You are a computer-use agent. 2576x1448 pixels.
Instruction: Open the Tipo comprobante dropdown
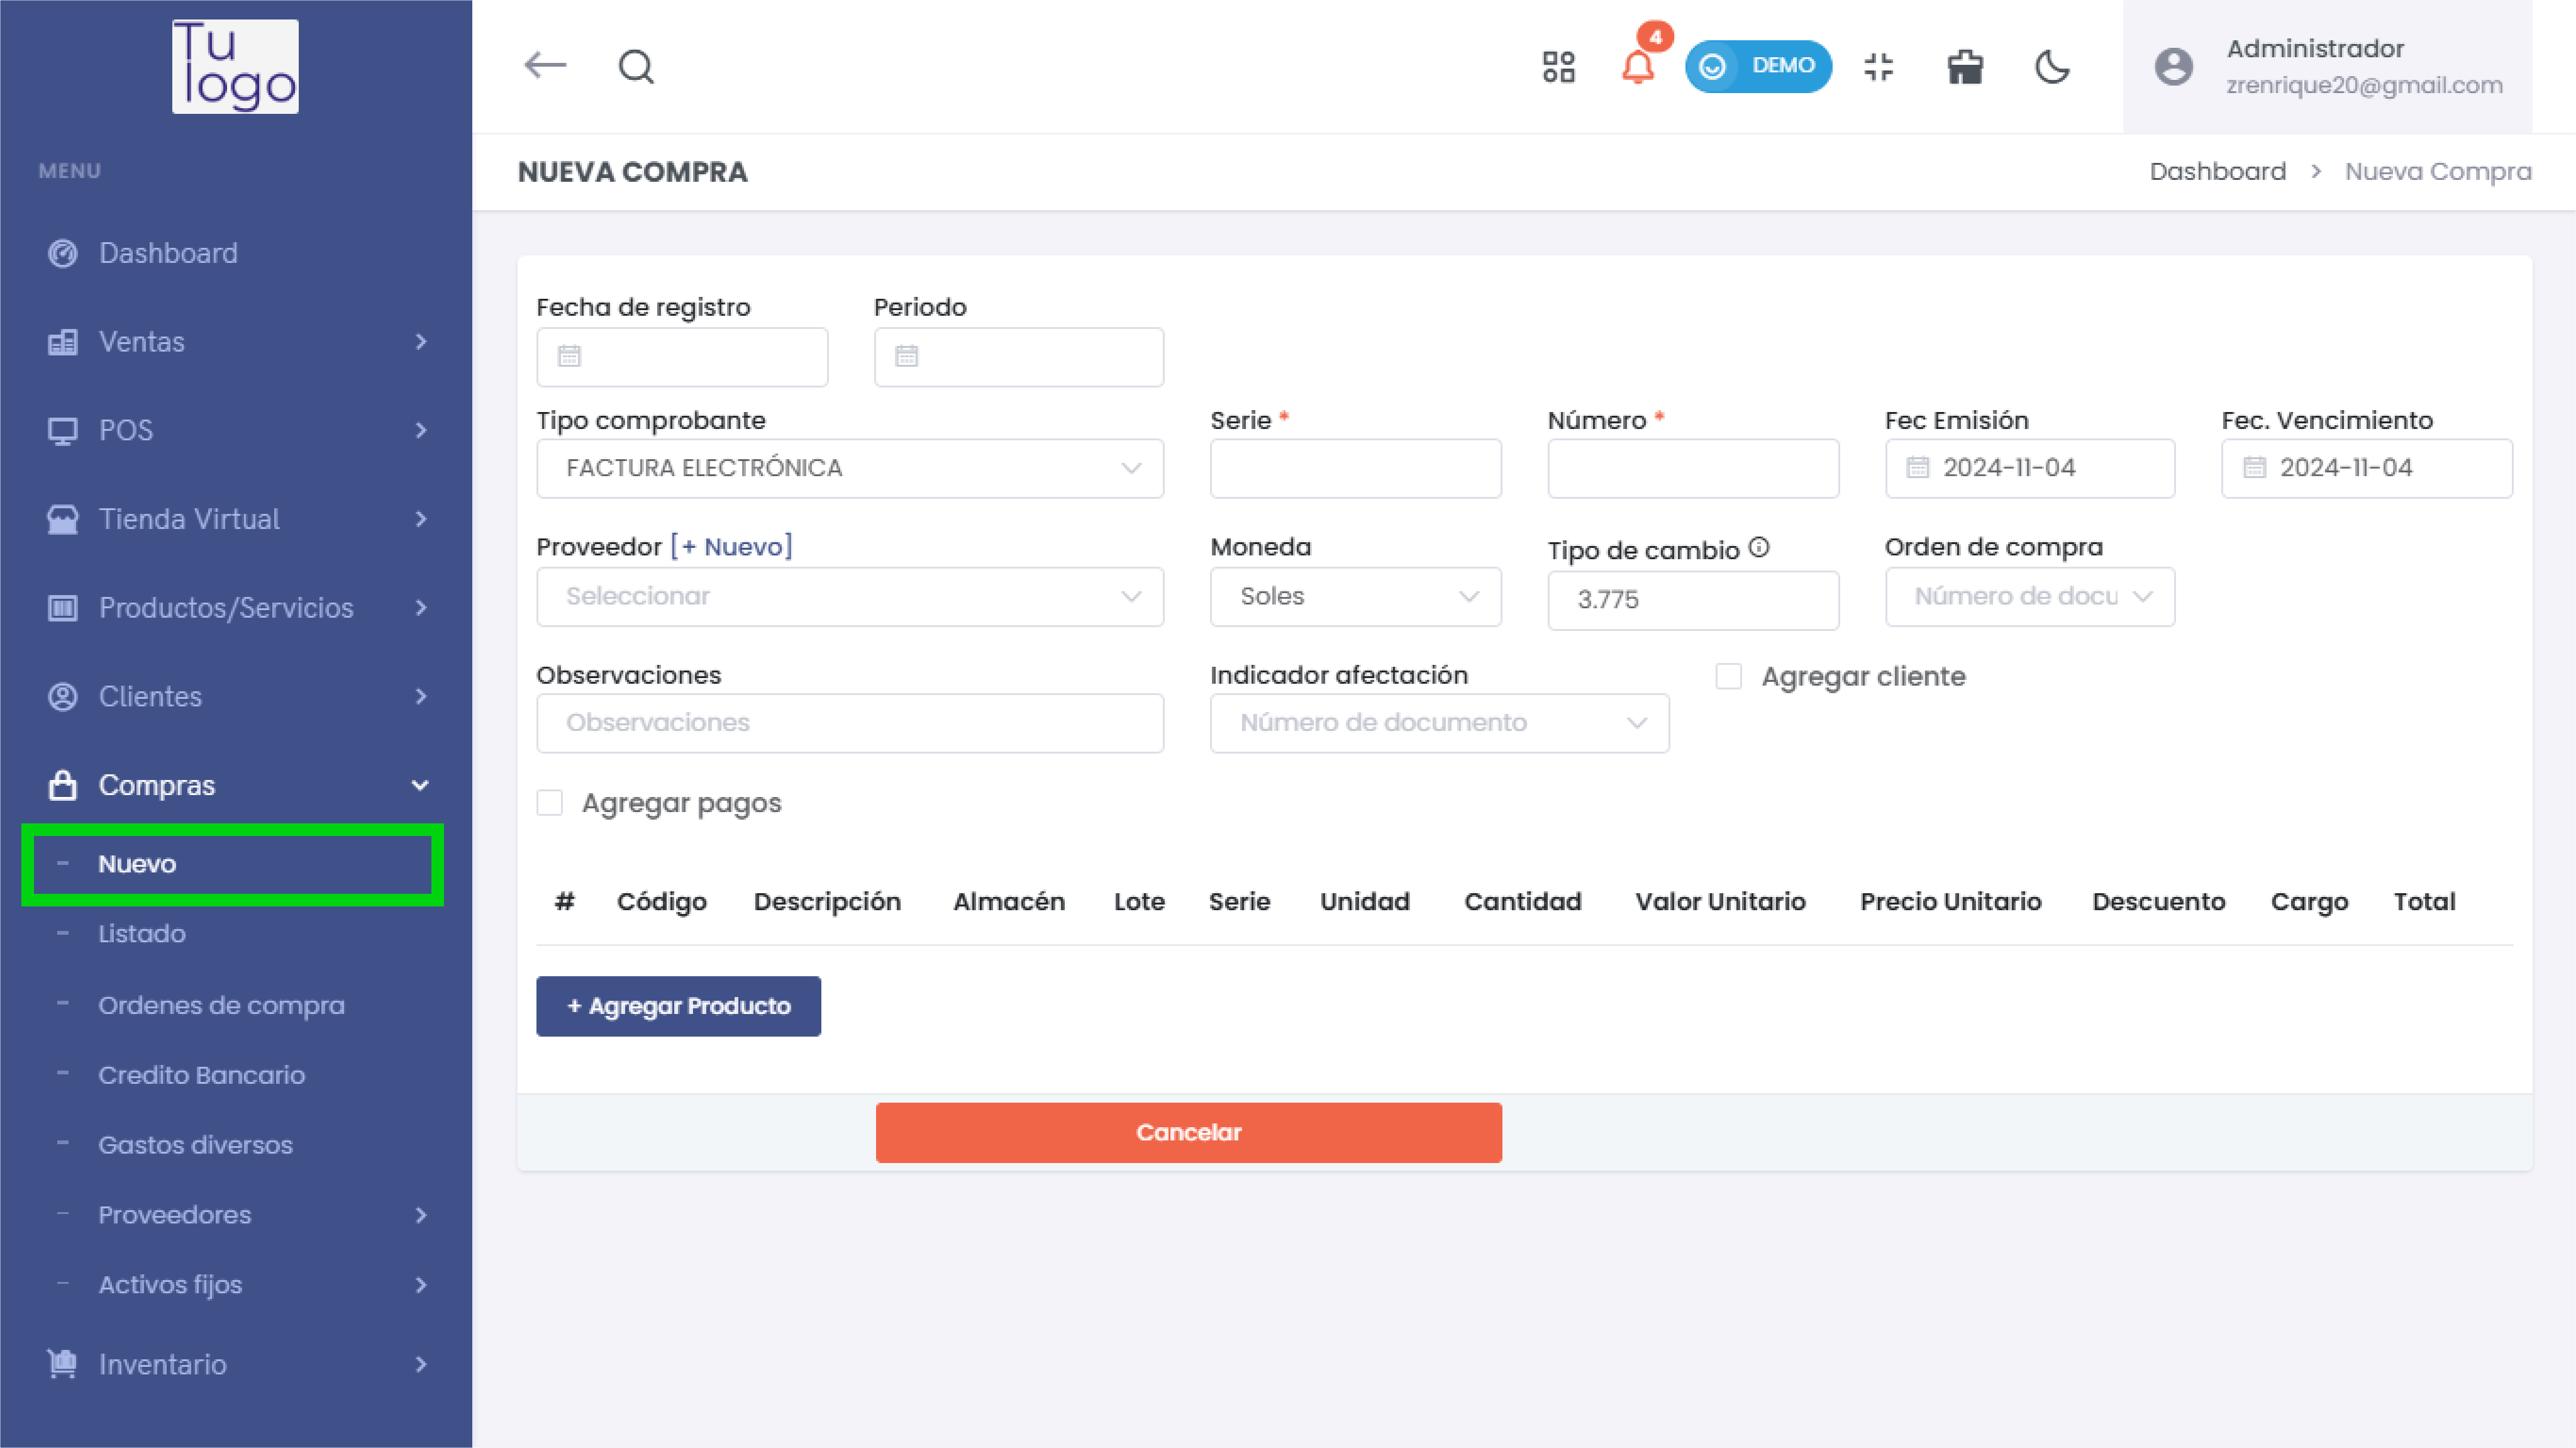849,468
